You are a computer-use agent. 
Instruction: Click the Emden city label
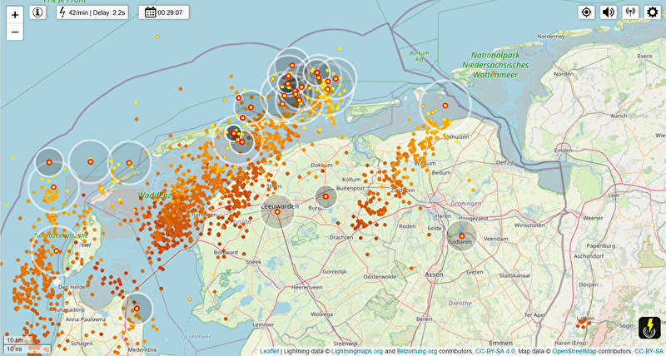[x=564, y=151]
